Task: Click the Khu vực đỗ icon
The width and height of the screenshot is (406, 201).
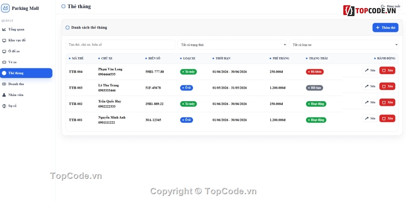Action: pos(4,41)
